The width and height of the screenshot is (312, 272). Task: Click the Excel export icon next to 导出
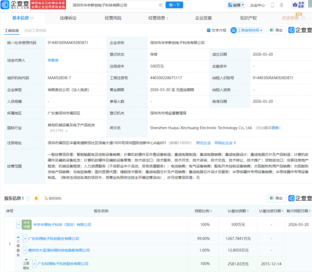tap(271, 30)
